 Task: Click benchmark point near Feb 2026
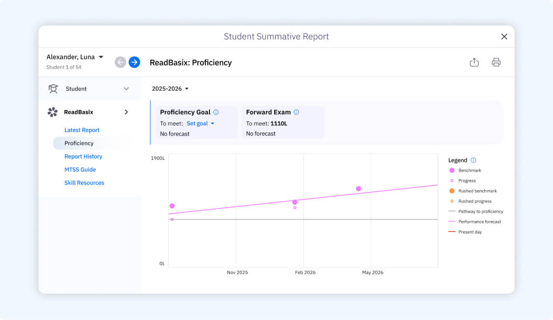click(295, 202)
